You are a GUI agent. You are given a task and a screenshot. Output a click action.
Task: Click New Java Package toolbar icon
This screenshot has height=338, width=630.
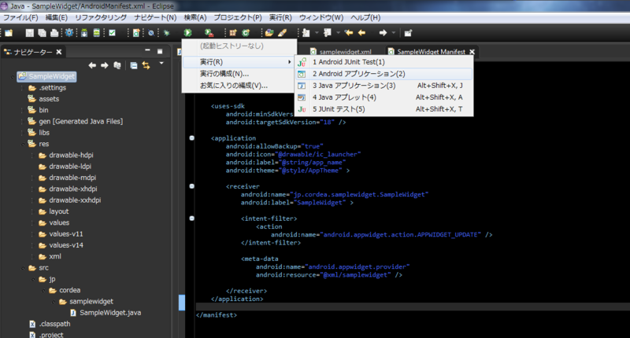point(233,33)
